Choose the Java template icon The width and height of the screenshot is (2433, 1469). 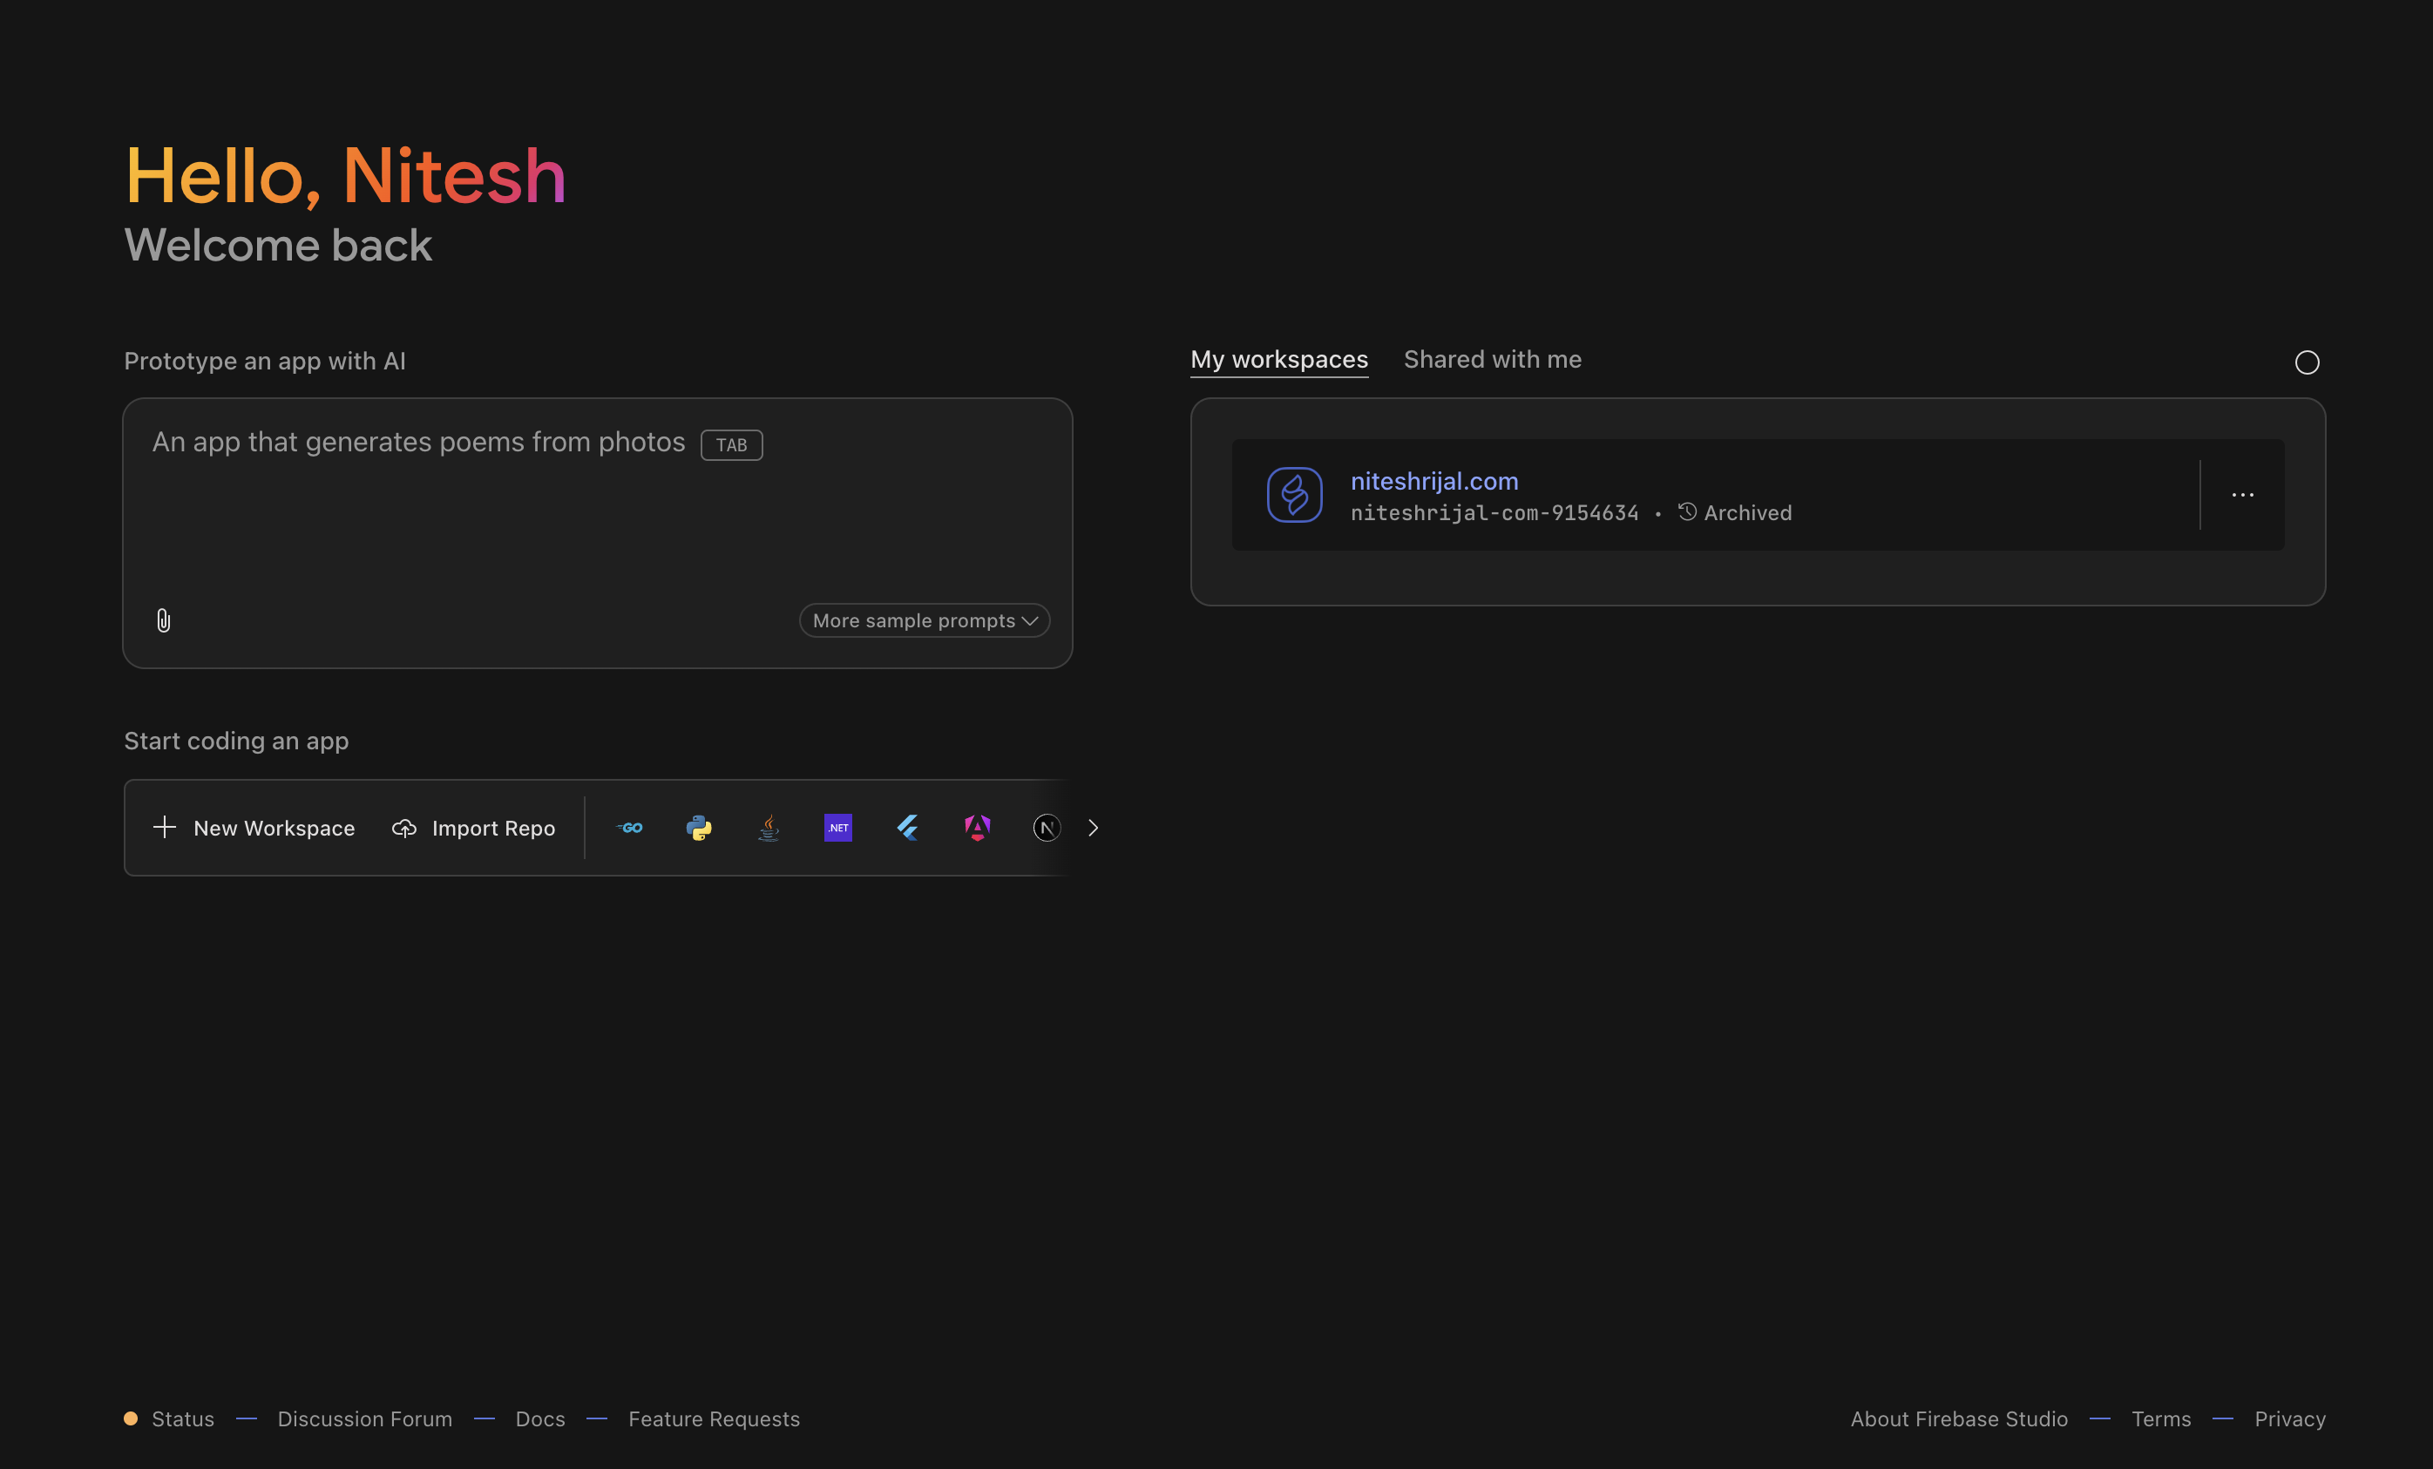[769, 828]
